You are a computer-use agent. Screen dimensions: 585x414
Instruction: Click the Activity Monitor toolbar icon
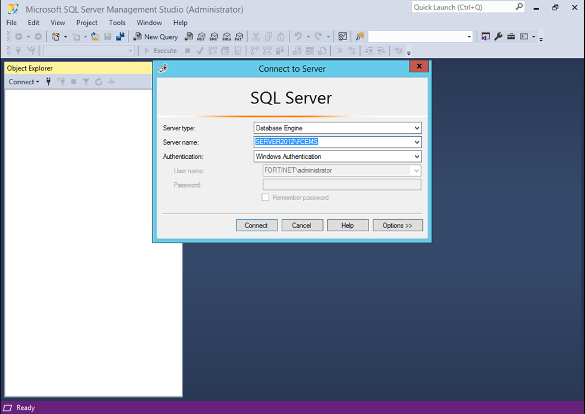343,36
